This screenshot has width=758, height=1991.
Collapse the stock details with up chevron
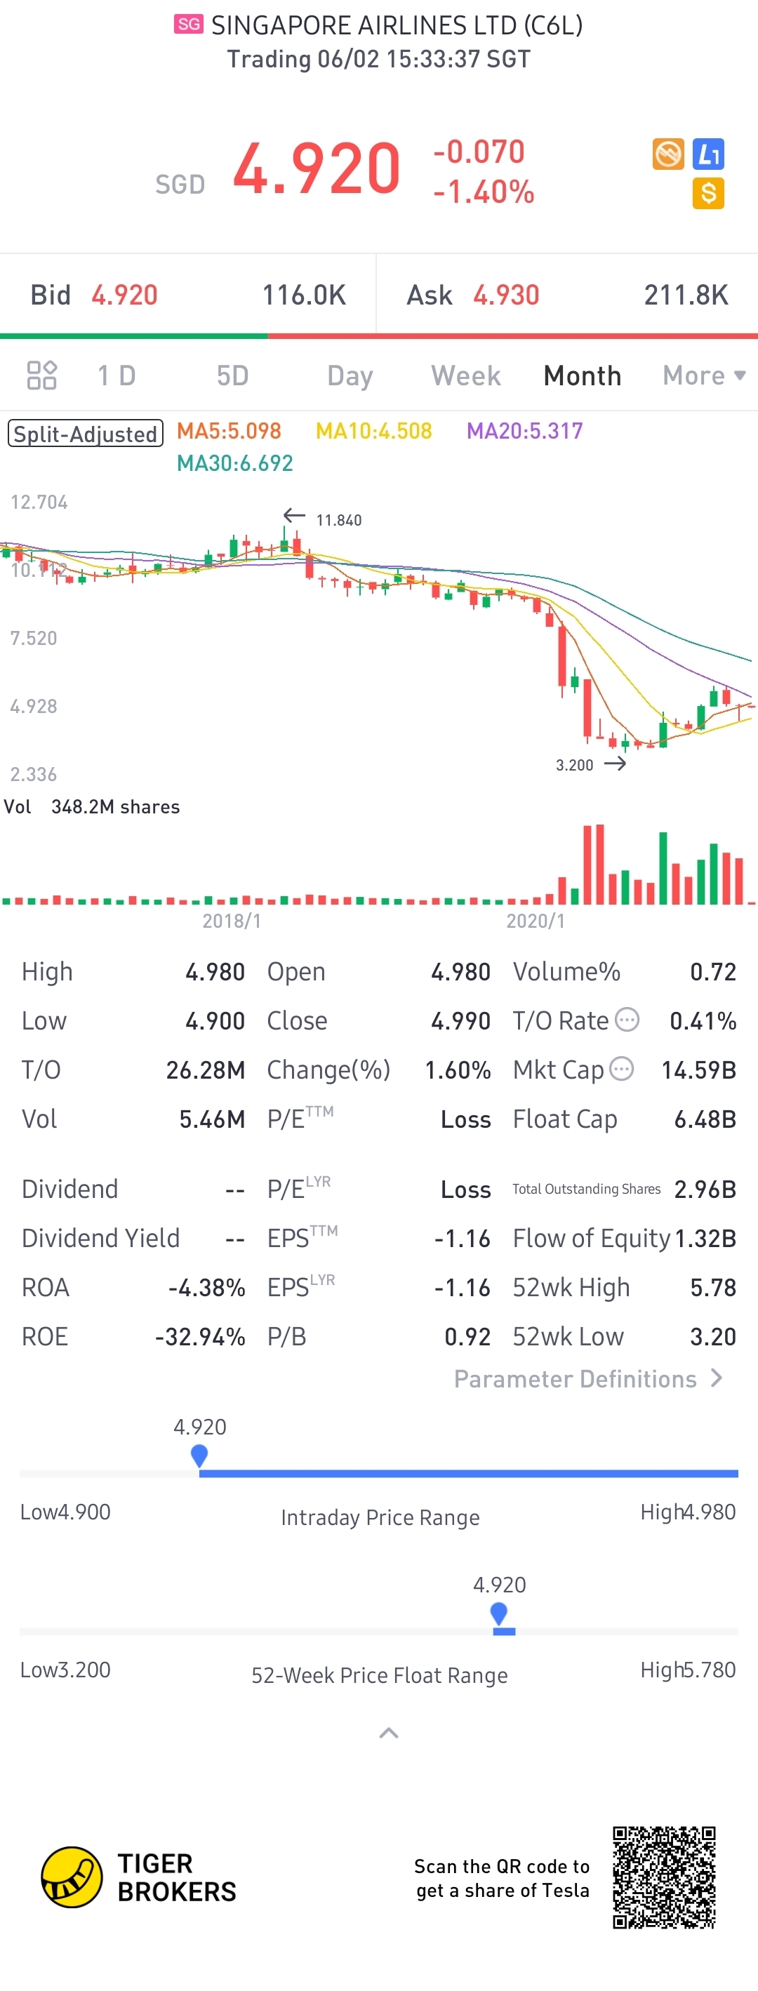pyautogui.click(x=389, y=1733)
